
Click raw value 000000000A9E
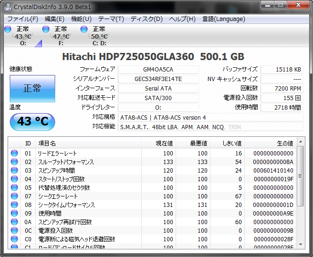click(273, 214)
